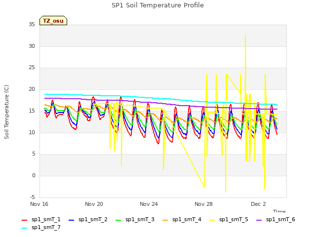Viewport: 316px width, 237px height.
Task: Click the orange sp1_smT_4 legend swatch
Action: 165,220
